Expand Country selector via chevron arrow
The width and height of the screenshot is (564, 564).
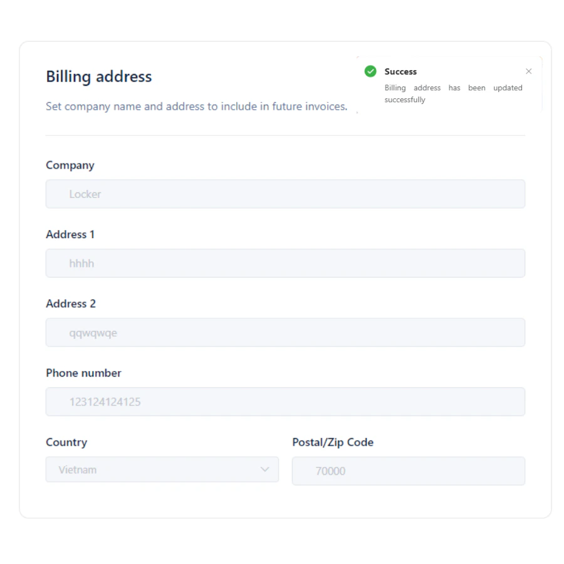[x=265, y=469]
